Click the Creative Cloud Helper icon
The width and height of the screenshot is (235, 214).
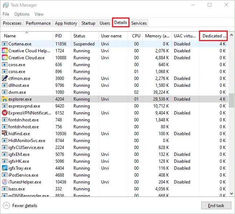4,51
